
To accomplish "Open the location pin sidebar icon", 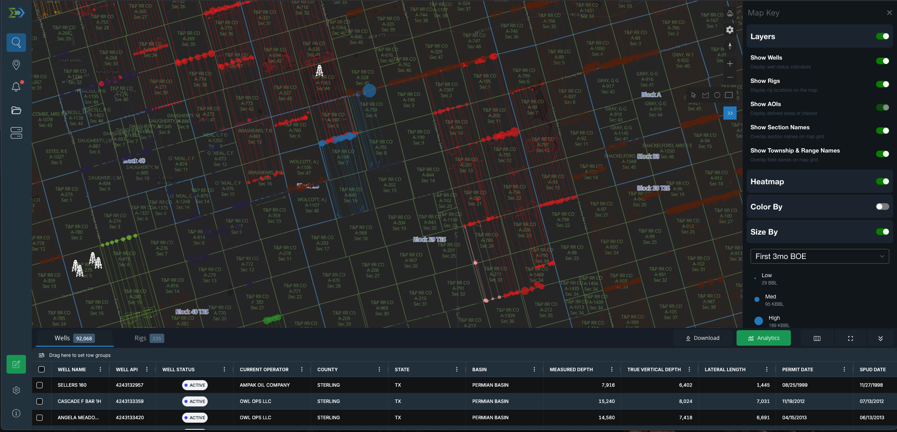I will (16, 65).
